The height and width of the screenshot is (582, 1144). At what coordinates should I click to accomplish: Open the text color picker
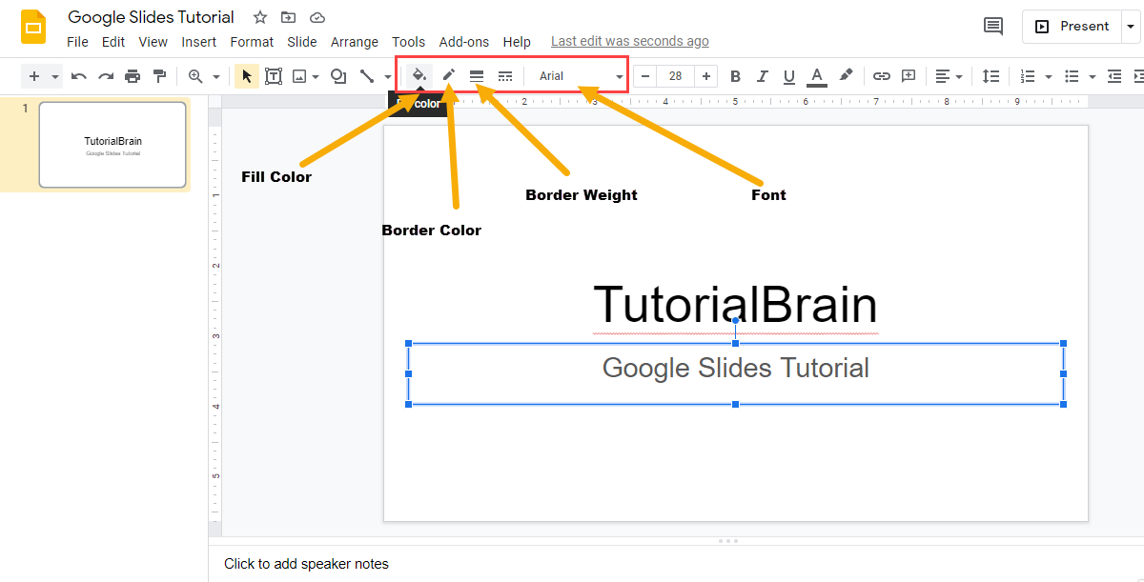coord(816,75)
